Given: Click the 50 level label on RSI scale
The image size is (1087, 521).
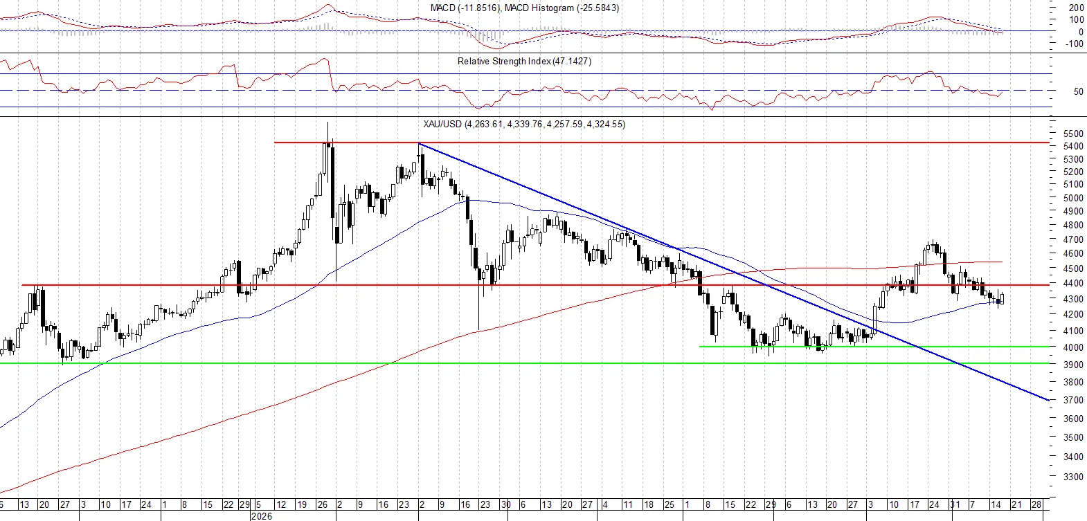Looking at the screenshot, I should pos(1078,91).
